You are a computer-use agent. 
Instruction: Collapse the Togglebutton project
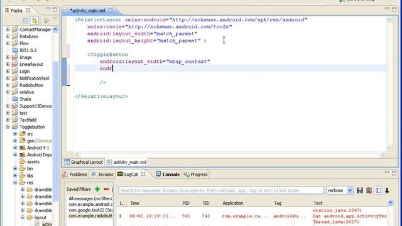tap(8, 127)
